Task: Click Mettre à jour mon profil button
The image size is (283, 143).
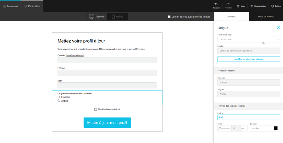Action: tap(107, 123)
